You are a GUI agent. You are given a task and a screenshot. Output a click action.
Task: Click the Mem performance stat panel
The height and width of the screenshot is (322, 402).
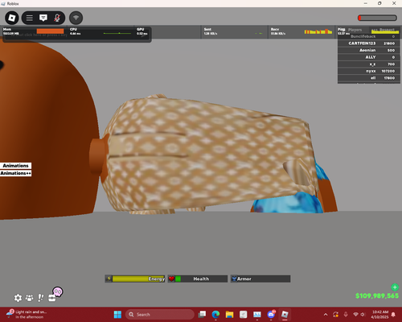coord(35,32)
